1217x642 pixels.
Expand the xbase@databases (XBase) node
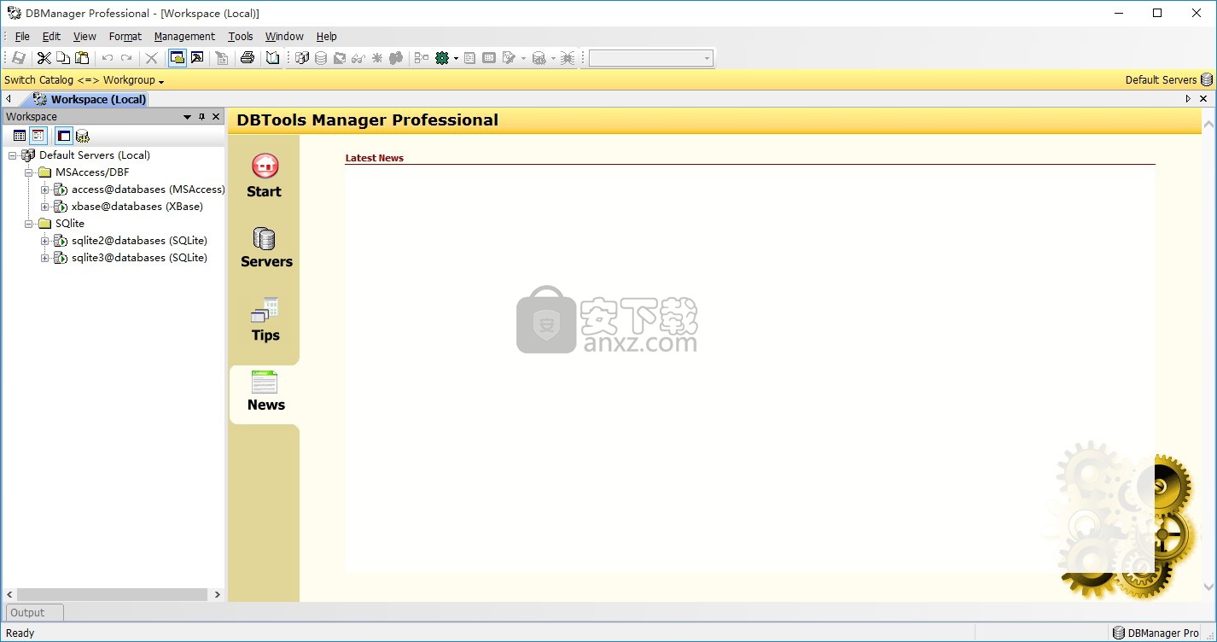tap(45, 207)
